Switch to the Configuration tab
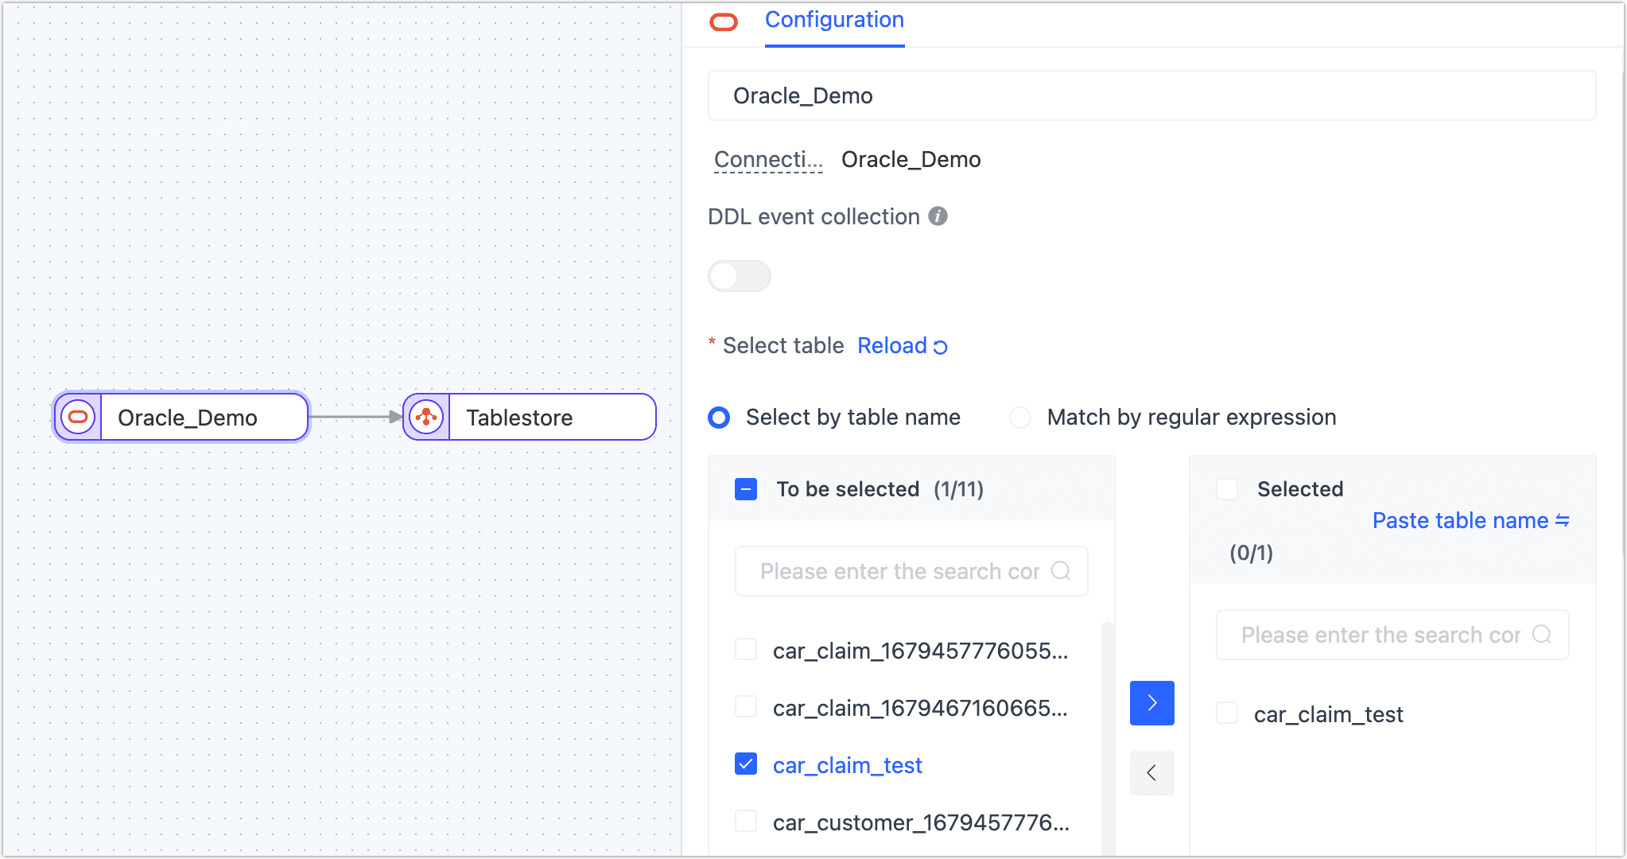 click(834, 20)
